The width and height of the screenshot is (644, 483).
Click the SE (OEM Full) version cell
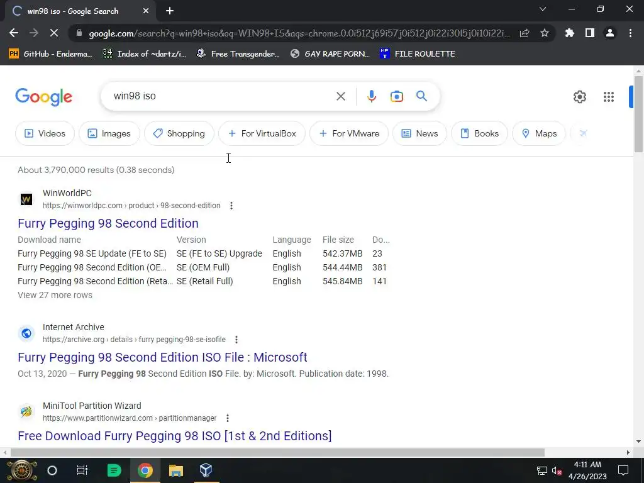coord(203,267)
